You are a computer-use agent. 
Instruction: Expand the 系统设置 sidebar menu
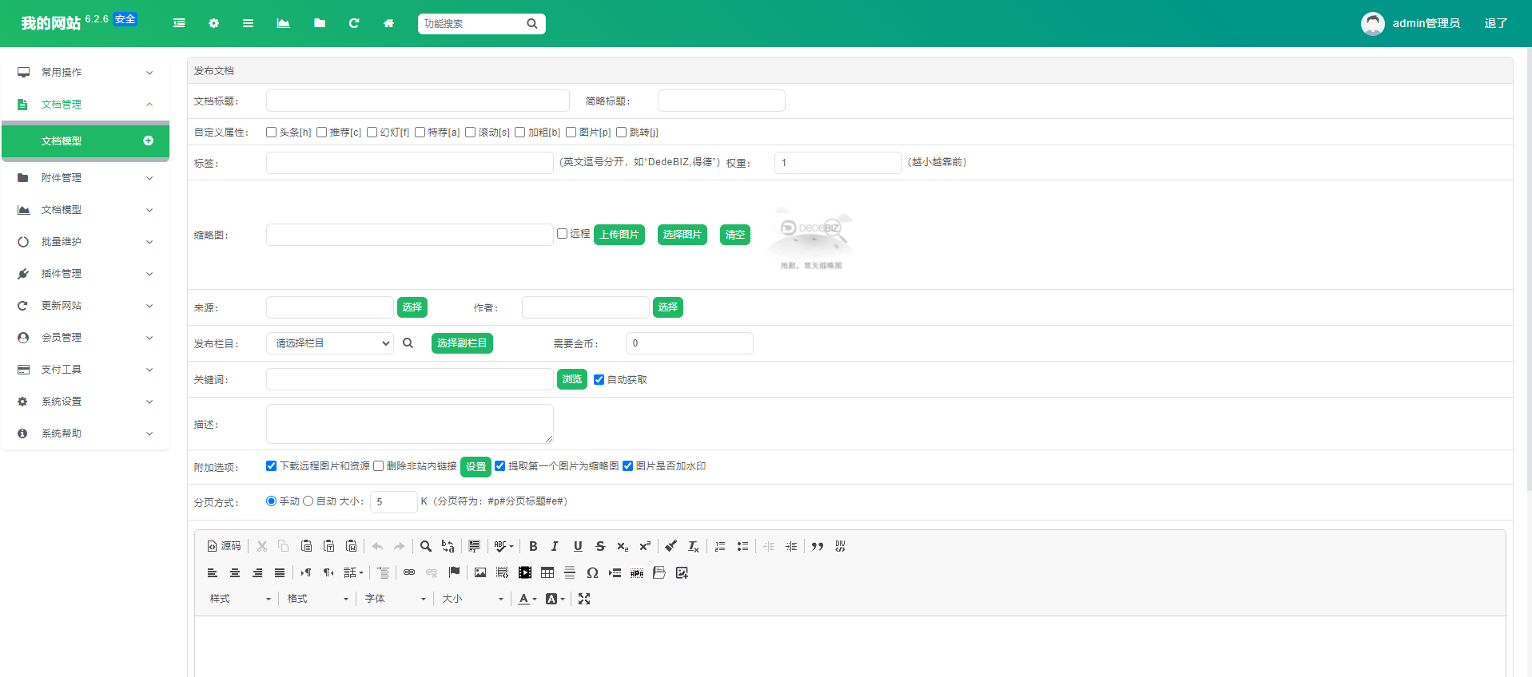[86, 402]
